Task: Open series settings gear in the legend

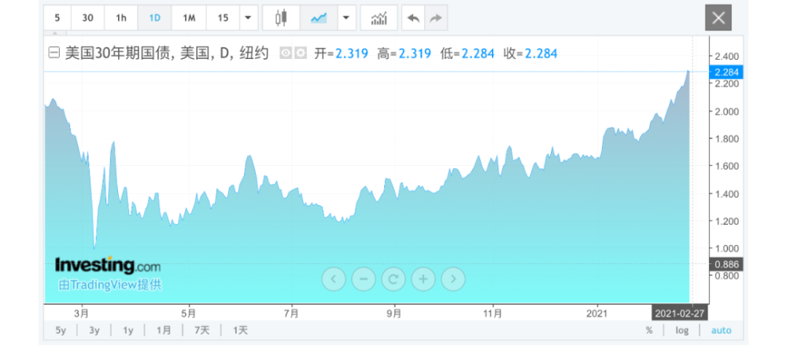Action: [300, 53]
